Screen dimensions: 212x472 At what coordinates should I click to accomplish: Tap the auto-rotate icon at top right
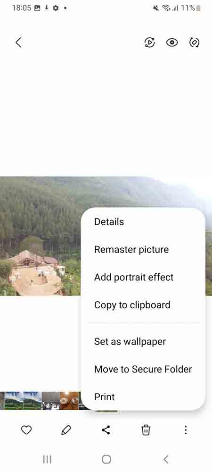tap(194, 42)
